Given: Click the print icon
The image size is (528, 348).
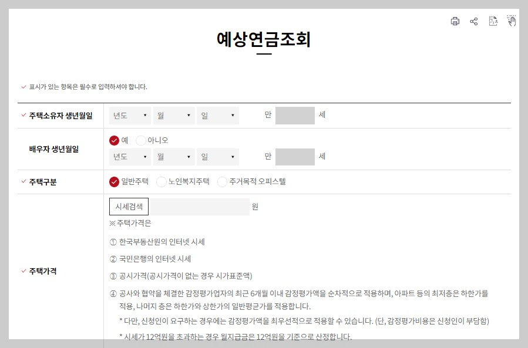Looking at the screenshot, I should pos(455,21).
